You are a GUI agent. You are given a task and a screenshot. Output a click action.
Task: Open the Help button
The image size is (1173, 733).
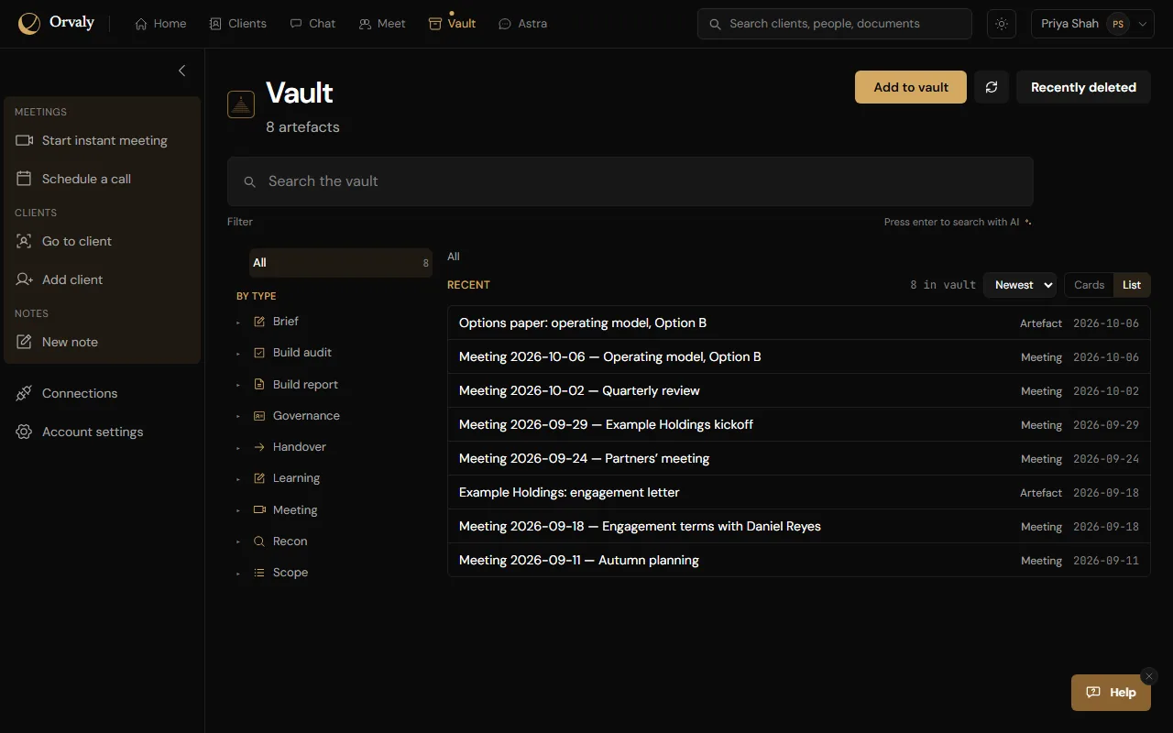click(x=1111, y=693)
